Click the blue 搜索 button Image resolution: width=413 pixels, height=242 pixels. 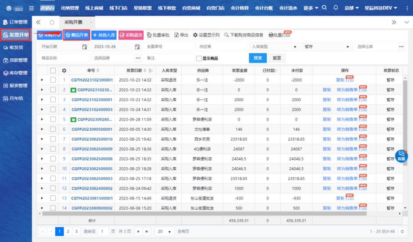tap(258, 58)
